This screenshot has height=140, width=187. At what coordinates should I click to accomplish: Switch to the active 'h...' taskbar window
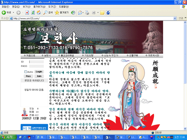[109, 138]
